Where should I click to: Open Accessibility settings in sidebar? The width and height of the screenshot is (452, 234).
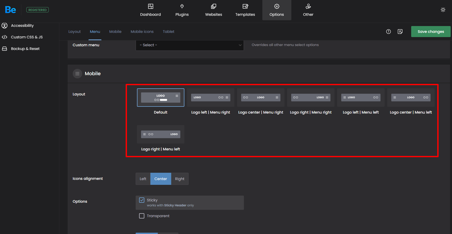(x=22, y=26)
